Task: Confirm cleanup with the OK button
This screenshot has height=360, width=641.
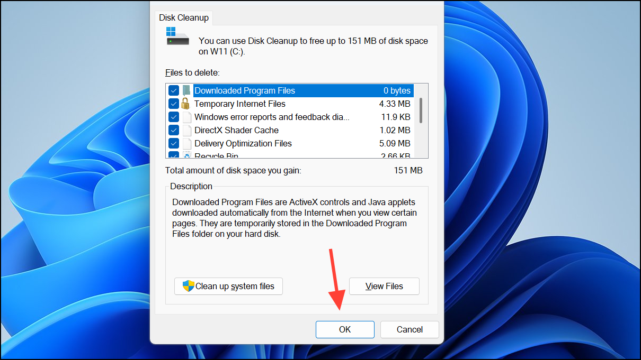Action: tap(345, 329)
